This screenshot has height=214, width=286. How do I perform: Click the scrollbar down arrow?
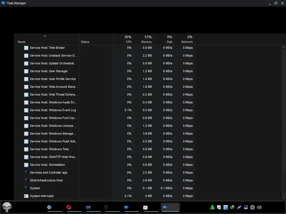pos(284,198)
